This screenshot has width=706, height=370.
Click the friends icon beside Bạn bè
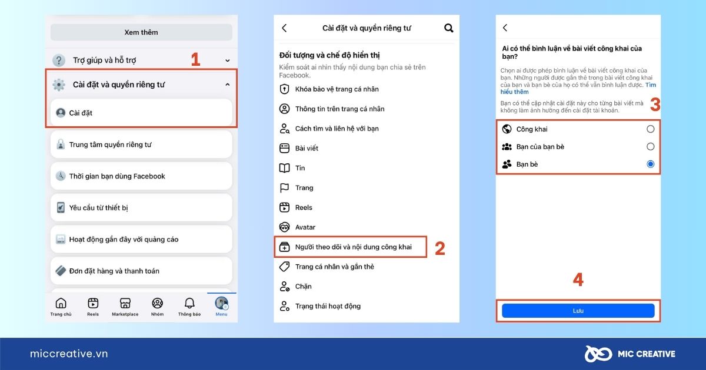pos(507,164)
